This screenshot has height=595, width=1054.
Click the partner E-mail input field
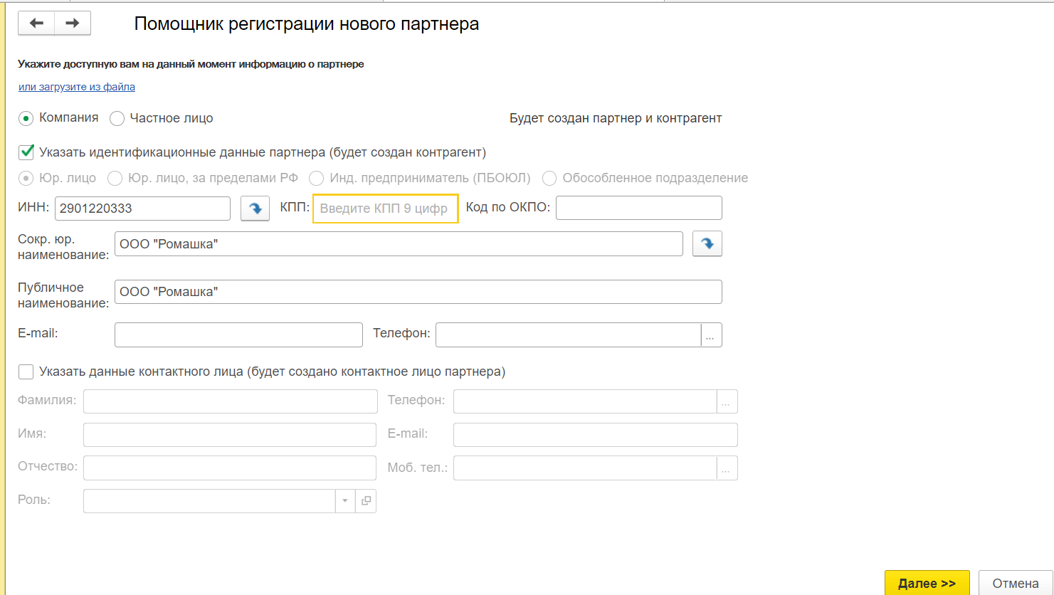(x=238, y=335)
